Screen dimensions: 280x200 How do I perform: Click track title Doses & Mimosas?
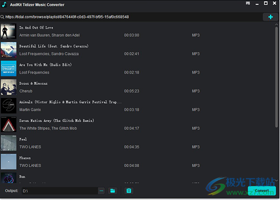pos(33,84)
